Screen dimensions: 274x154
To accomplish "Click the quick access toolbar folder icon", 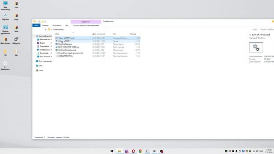I will (x=35, y=21).
